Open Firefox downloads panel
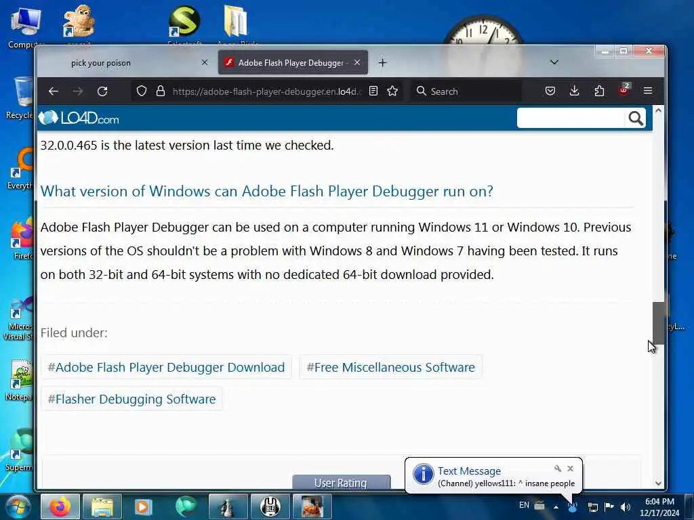 point(575,91)
